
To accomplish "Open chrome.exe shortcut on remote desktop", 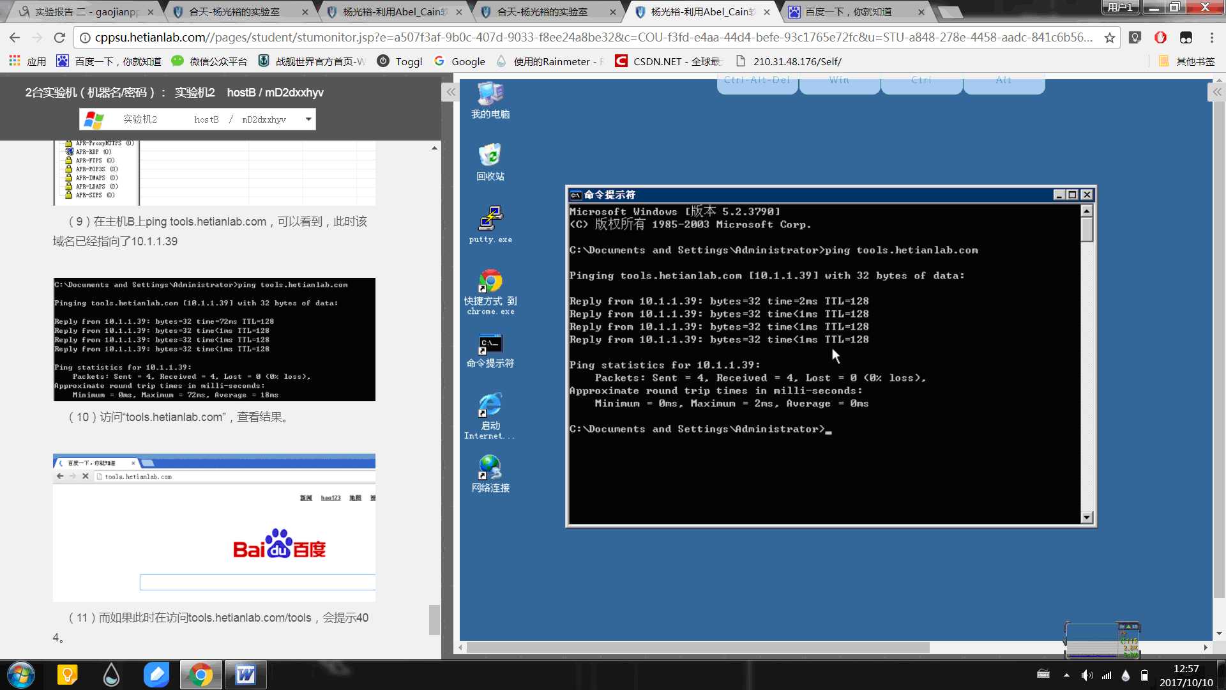I will tap(490, 292).
